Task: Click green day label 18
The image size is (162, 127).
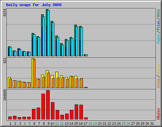Action: tap(90, 124)
